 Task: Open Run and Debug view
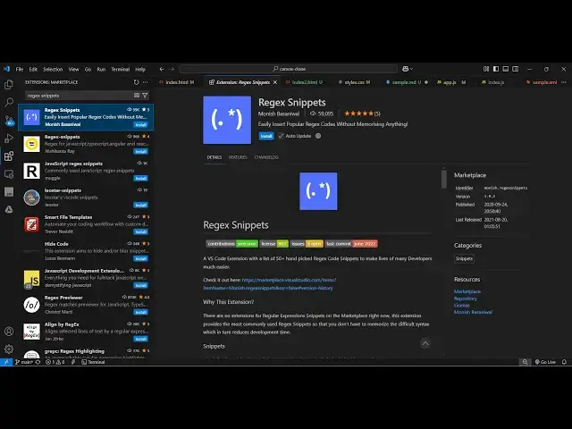(x=9, y=138)
